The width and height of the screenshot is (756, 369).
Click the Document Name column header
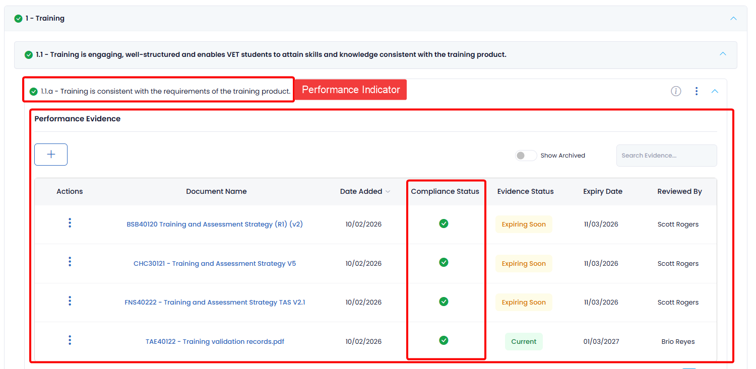tap(216, 191)
